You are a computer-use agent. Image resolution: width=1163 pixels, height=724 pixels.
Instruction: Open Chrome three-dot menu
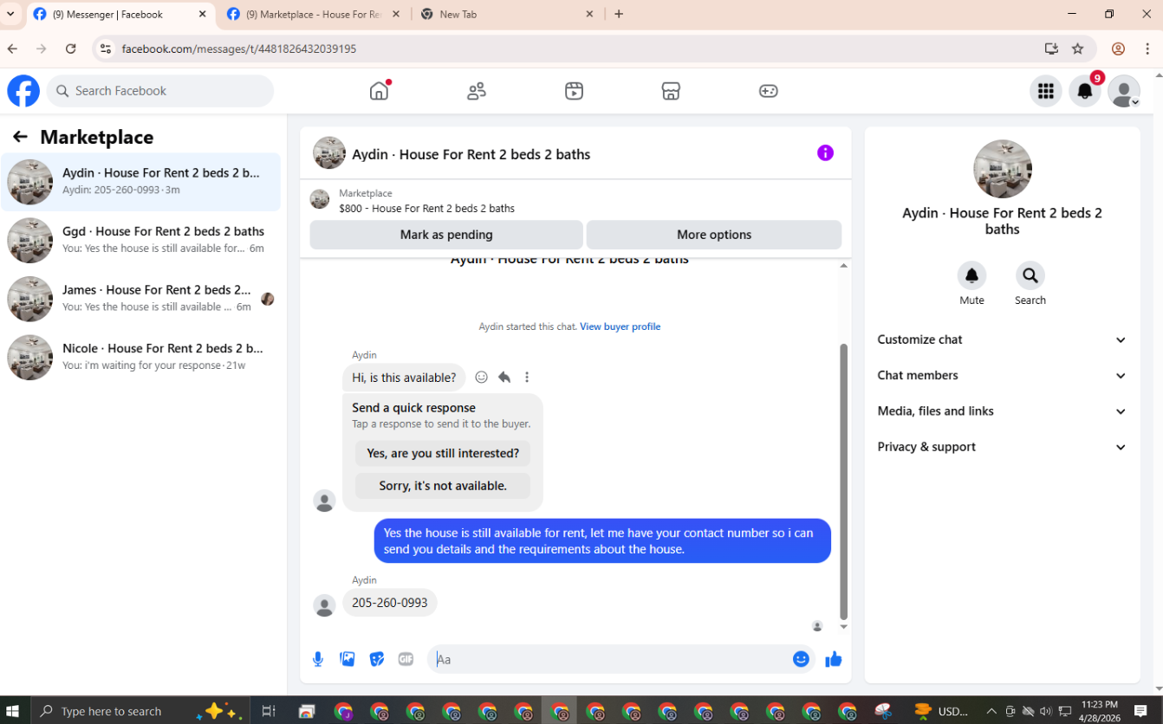tap(1148, 48)
